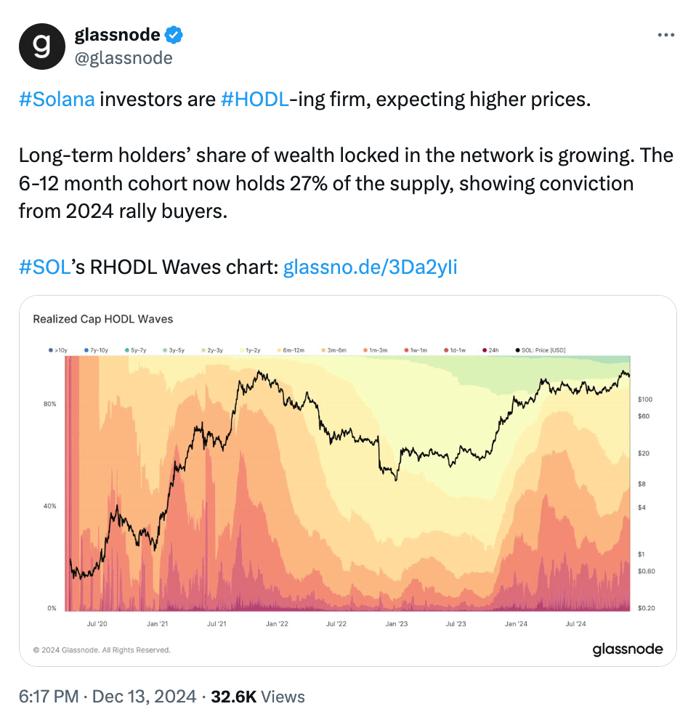Click the green 2y-3y color swatch
The width and height of the screenshot is (696, 725).
(x=203, y=349)
